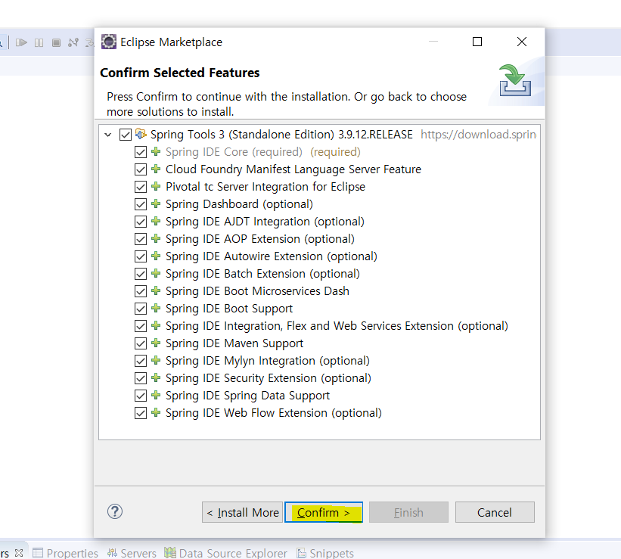Uncheck Spring Dashboard (optional) checkbox
The image size is (621, 559).
pos(141,204)
